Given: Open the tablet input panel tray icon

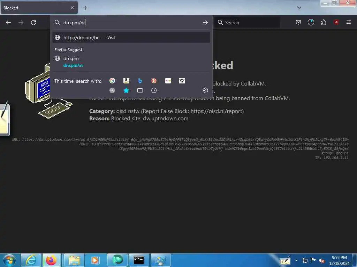Looking at the screenshot, I should (x=285, y=260).
